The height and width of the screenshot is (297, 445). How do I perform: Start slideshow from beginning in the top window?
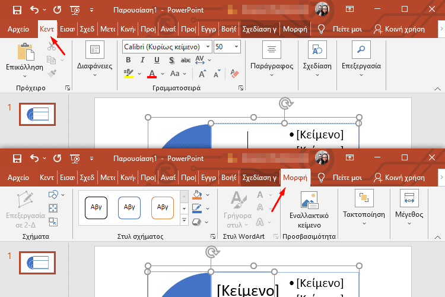pos(75,10)
